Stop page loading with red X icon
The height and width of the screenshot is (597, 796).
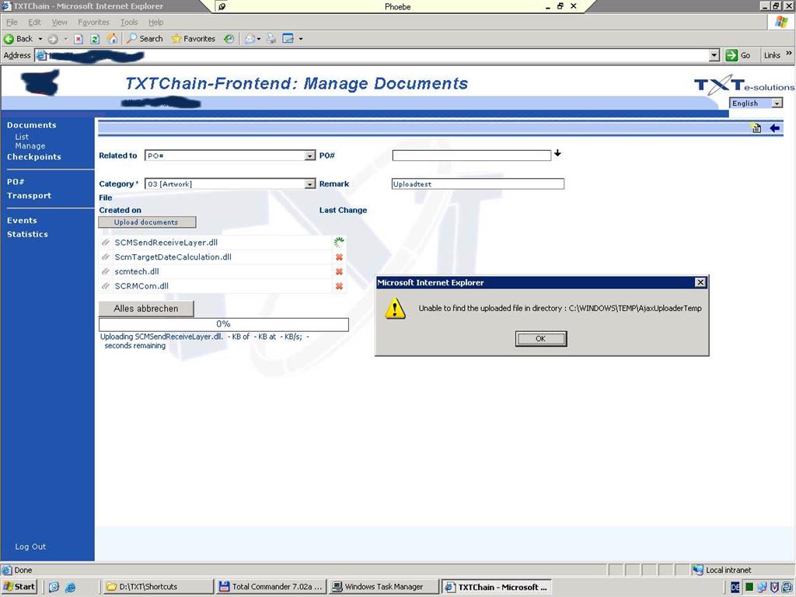(79, 39)
